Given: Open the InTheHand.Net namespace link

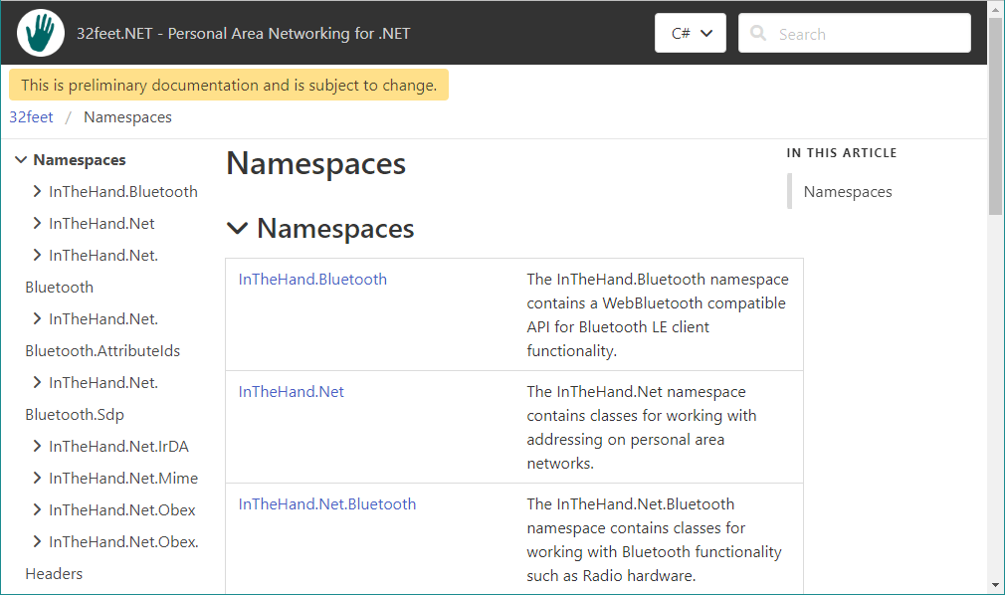Looking at the screenshot, I should [x=291, y=391].
